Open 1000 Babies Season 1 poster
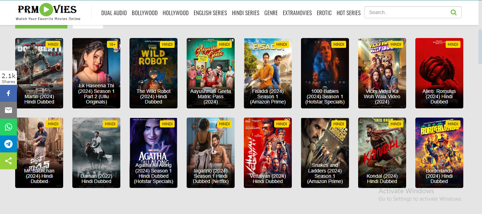Screen dimensions: 482x214 click(325, 73)
